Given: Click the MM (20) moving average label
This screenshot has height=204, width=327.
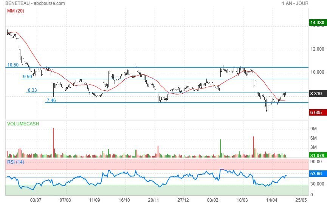Looking at the screenshot, I should [x=15, y=11].
